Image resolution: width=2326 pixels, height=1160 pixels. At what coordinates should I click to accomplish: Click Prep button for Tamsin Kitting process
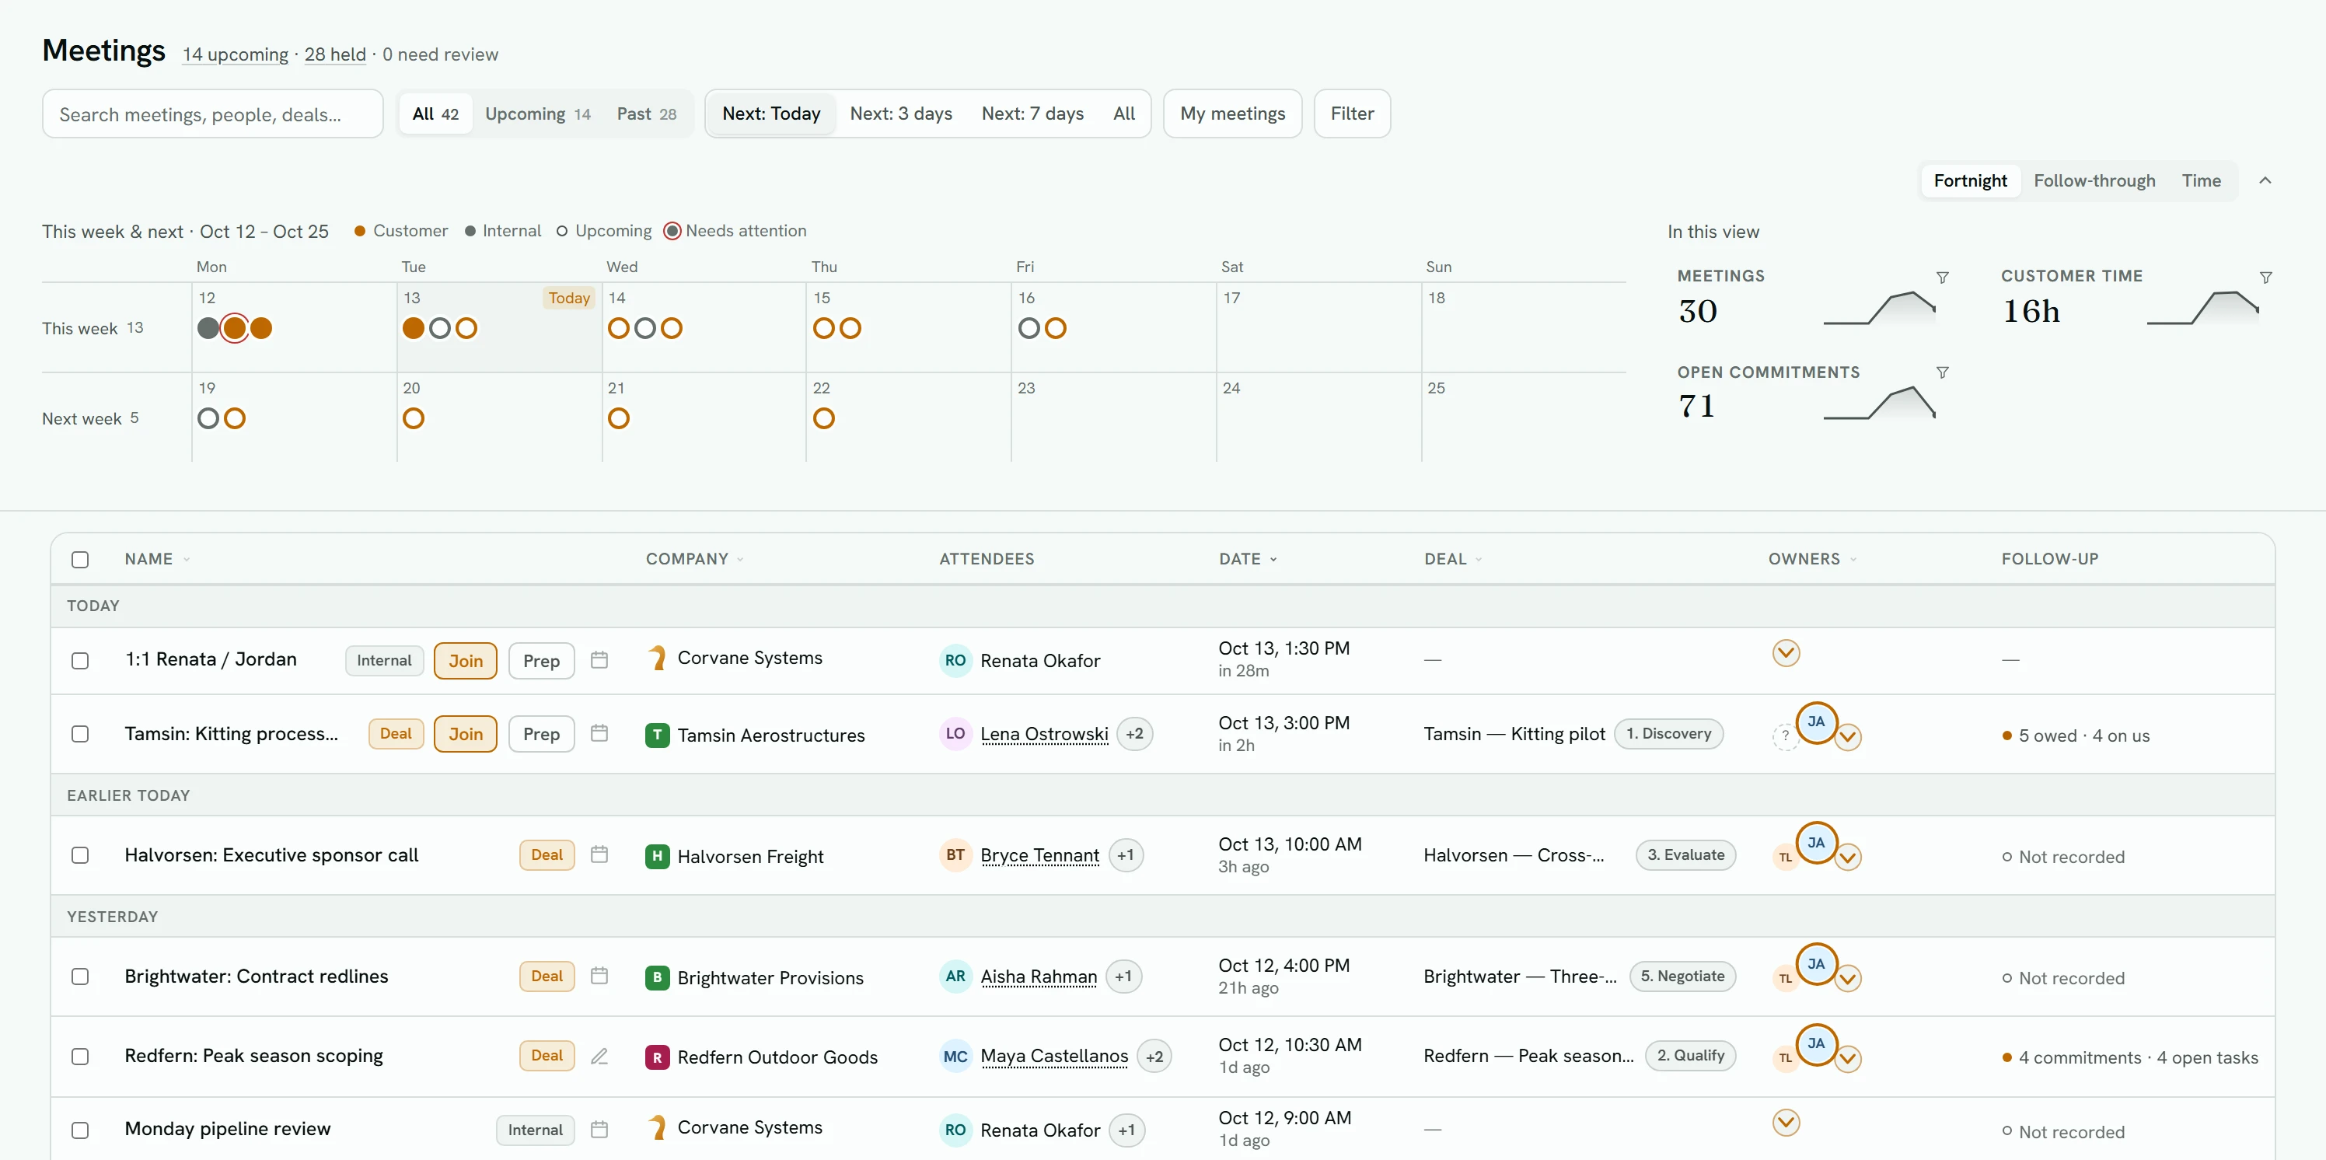542,734
